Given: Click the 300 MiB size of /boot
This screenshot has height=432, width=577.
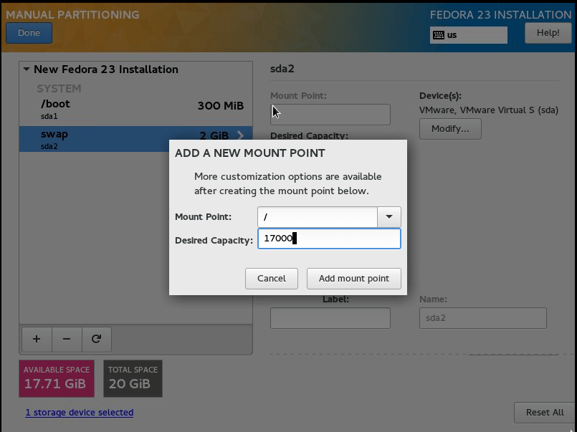Looking at the screenshot, I should [x=221, y=106].
